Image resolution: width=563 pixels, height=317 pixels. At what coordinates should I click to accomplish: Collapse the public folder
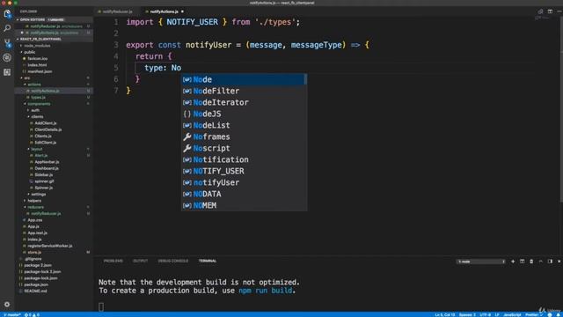point(29,52)
